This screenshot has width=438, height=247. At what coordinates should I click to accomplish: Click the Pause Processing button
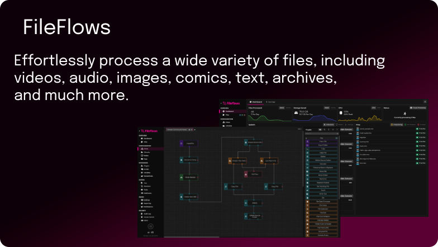pyautogui.click(x=417, y=107)
